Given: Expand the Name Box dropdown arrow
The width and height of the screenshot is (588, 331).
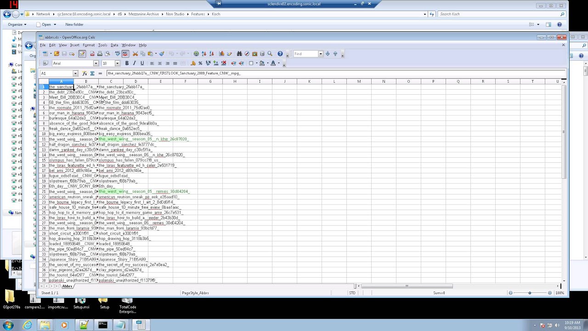Looking at the screenshot, I should coord(75,74).
